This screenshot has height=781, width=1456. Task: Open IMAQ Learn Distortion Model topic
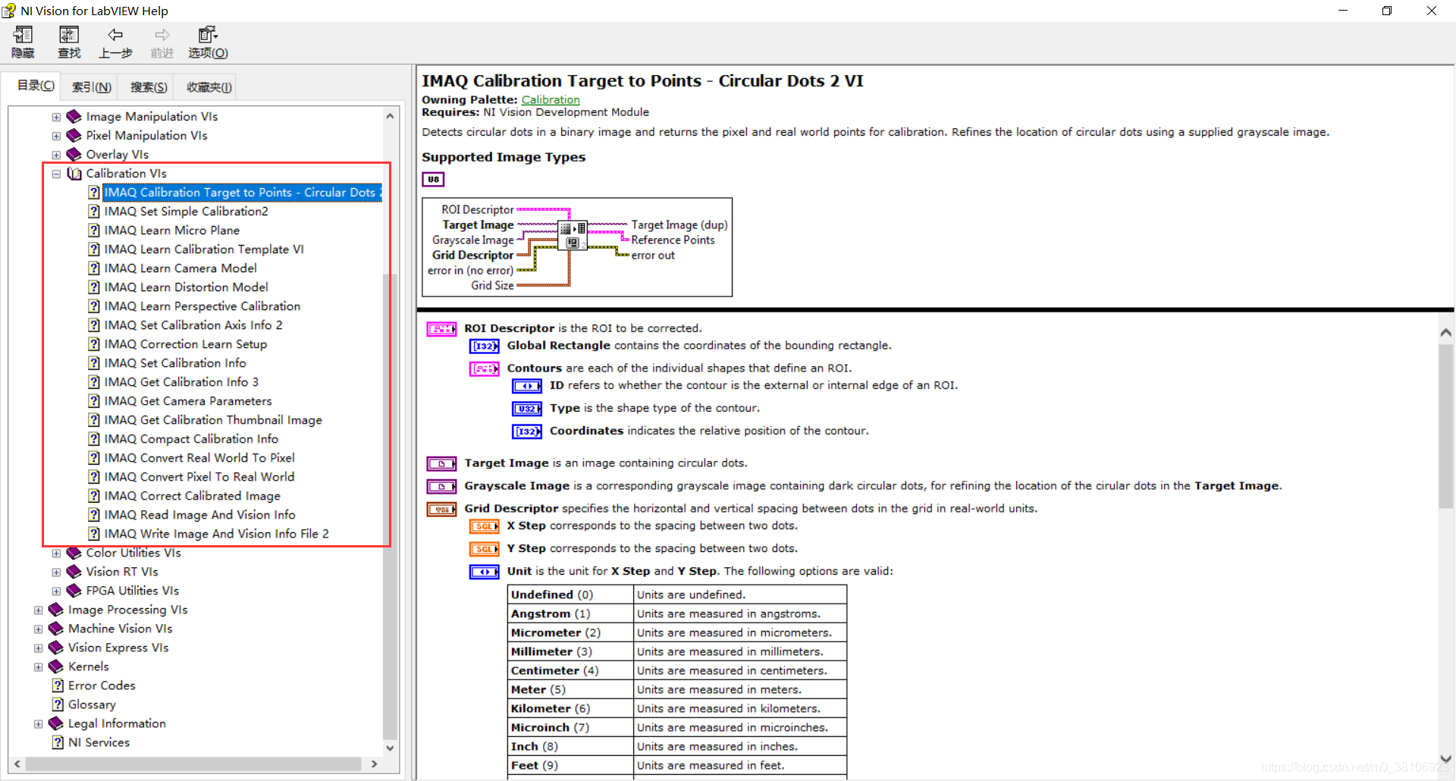click(186, 287)
